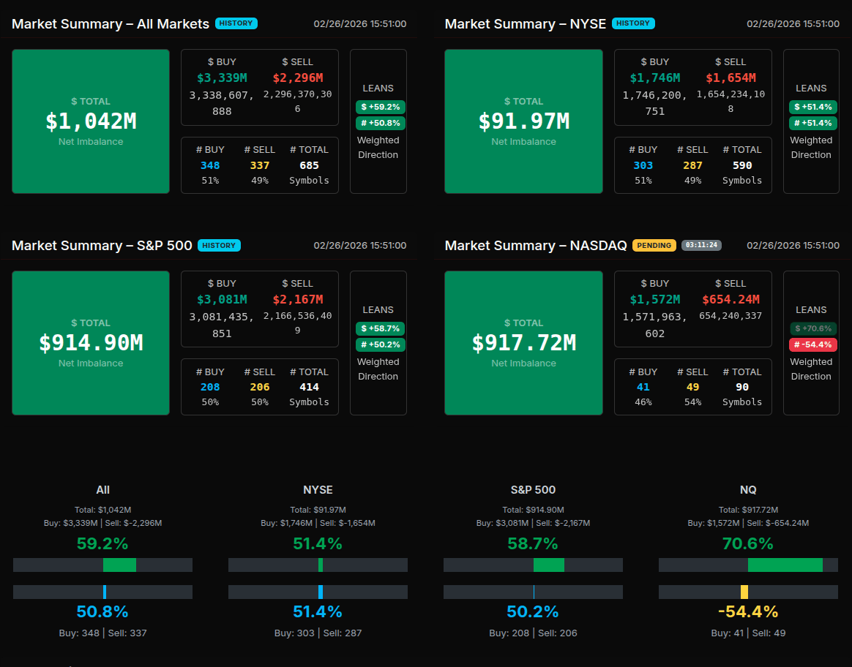Image resolution: width=852 pixels, height=667 pixels.
Task: Toggle the # -54.4% red lean badge in NASDAQ
Action: click(812, 344)
